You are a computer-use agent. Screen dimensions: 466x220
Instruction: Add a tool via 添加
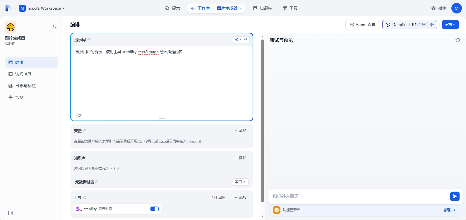240,197
